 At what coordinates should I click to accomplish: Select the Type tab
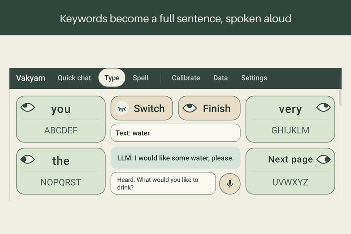pyautogui.click(x=112, y=78)
